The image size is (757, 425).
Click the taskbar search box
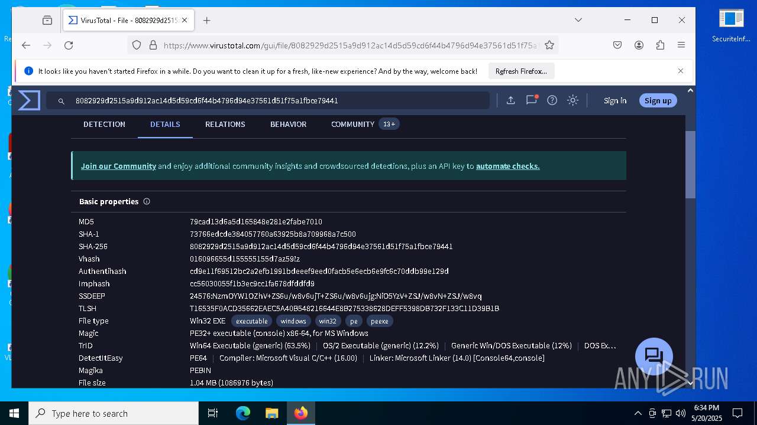coord(114,413)
